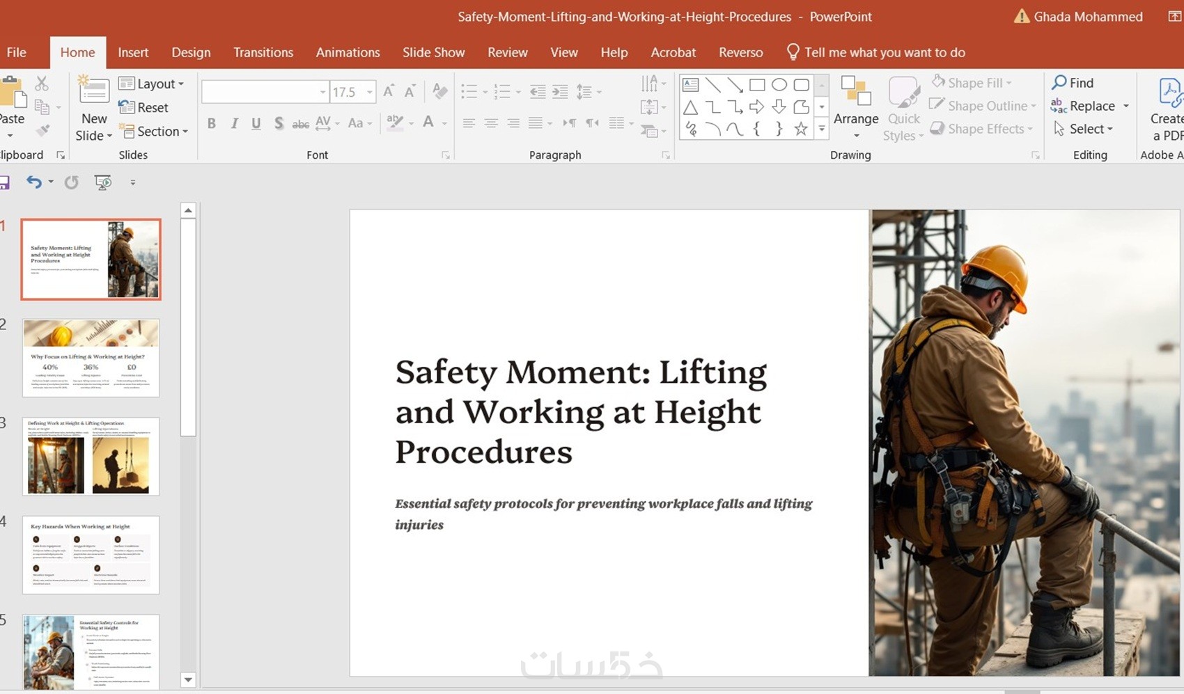Open the Animations ribbon tab
Screen dimensions: 1184x694
click(348, 52)
